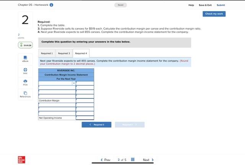Click the 'Net Operating Income' row label
The width and height of the screenshot is (245, 165).
50,118
